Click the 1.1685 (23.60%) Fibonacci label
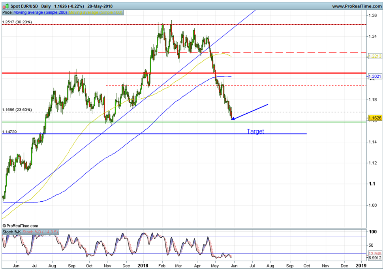This screenshot has width=385, height=270. point(17,110)
